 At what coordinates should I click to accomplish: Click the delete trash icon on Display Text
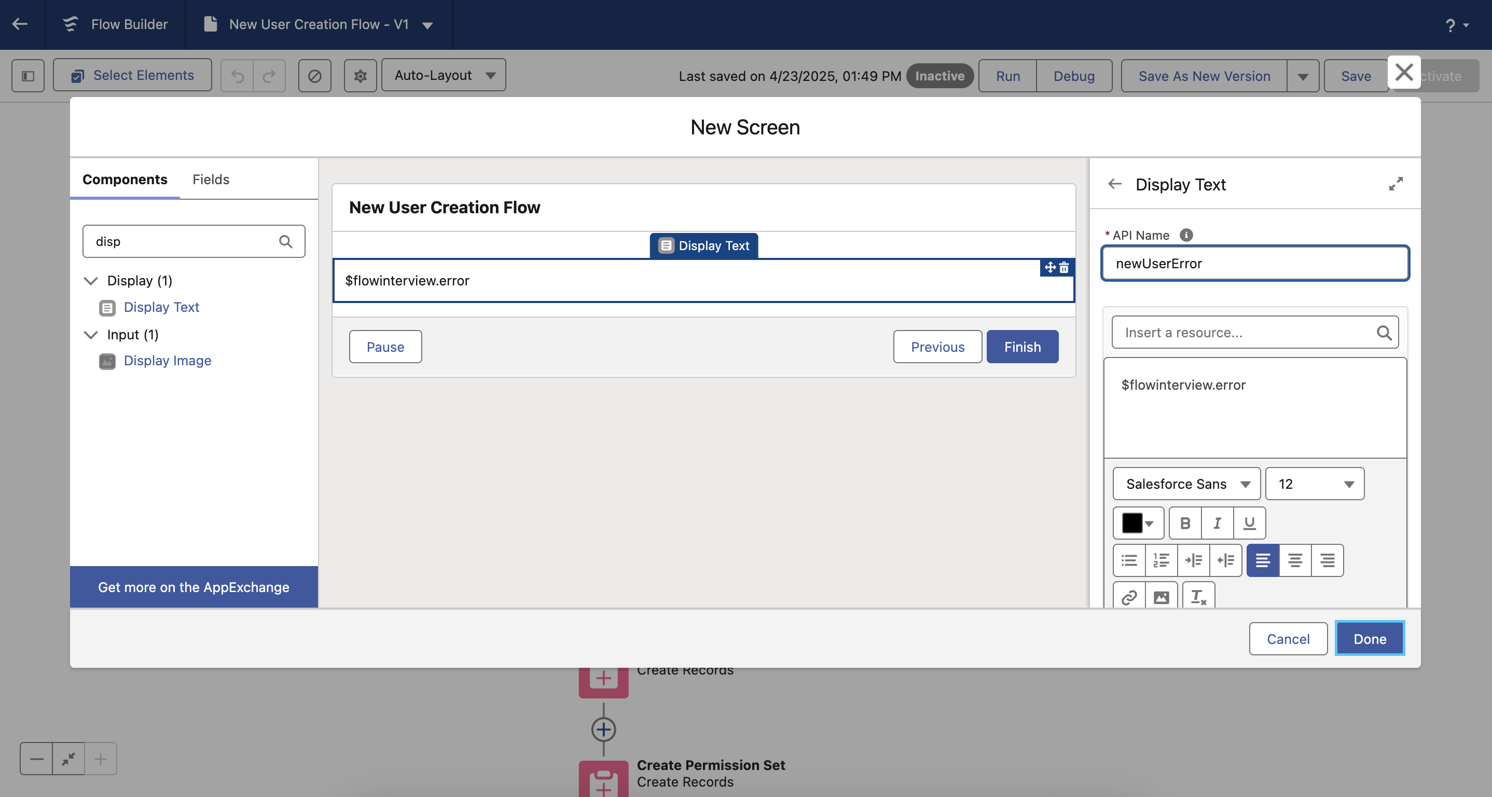1064,268
